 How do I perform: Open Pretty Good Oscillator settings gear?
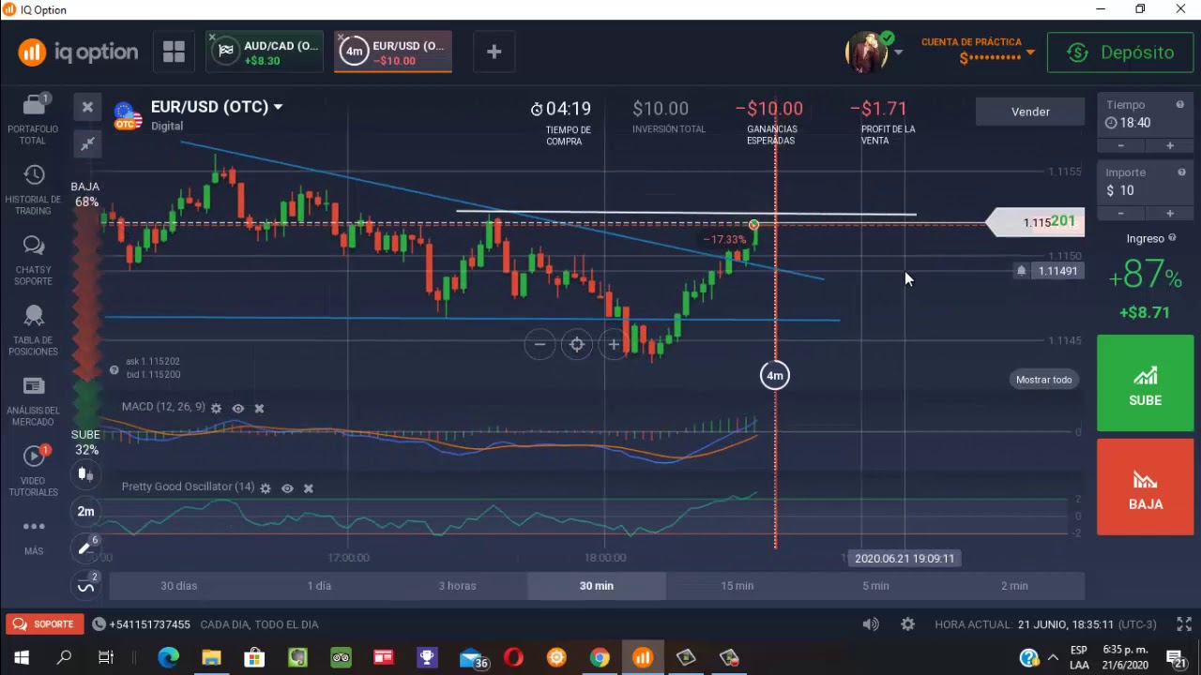pyautogui.click(x=266, y=488)
